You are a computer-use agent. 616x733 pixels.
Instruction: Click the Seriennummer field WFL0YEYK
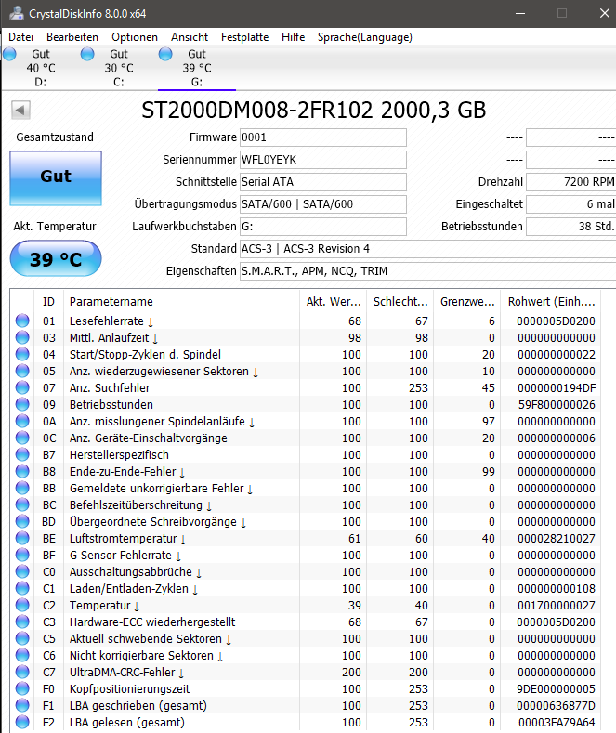click(323, 160)
